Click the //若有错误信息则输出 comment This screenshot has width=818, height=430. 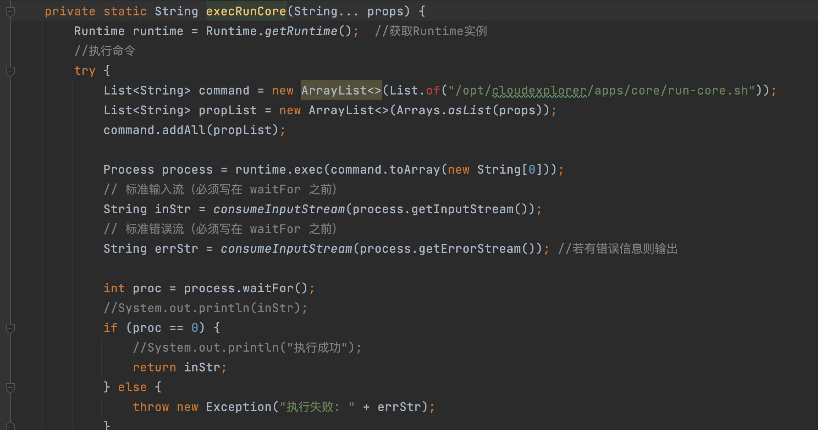click(618, 249)
